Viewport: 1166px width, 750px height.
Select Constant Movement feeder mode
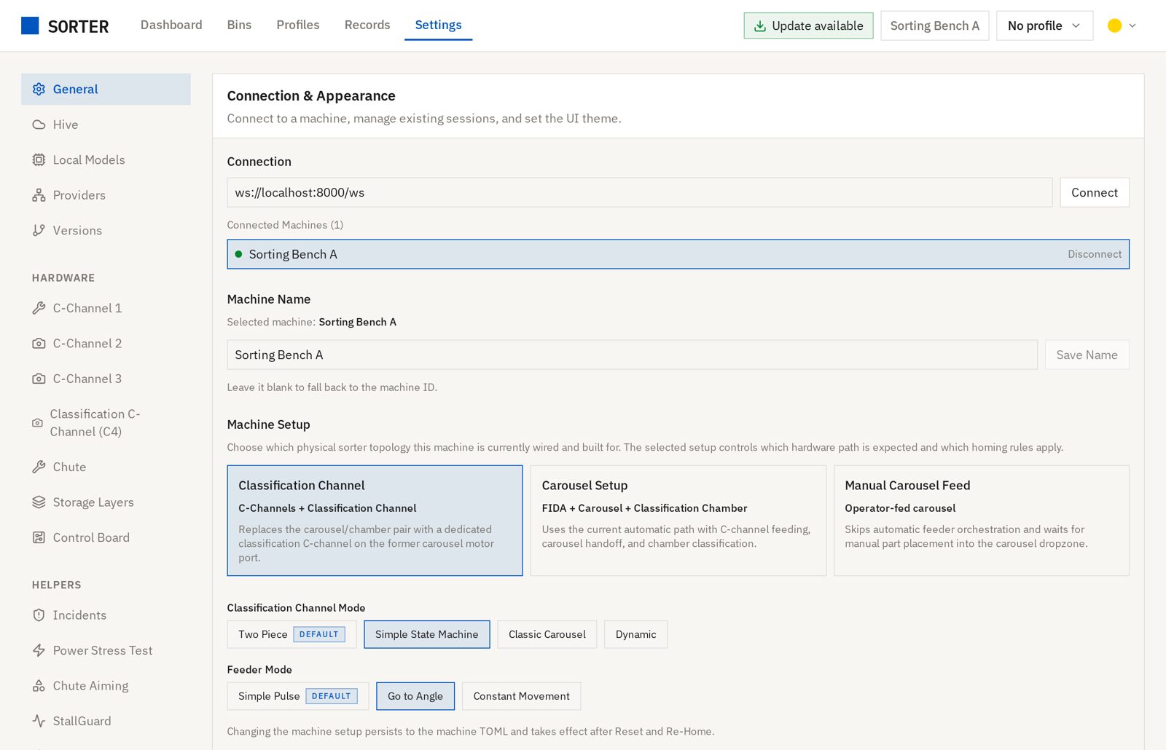[x=522, y=696]
